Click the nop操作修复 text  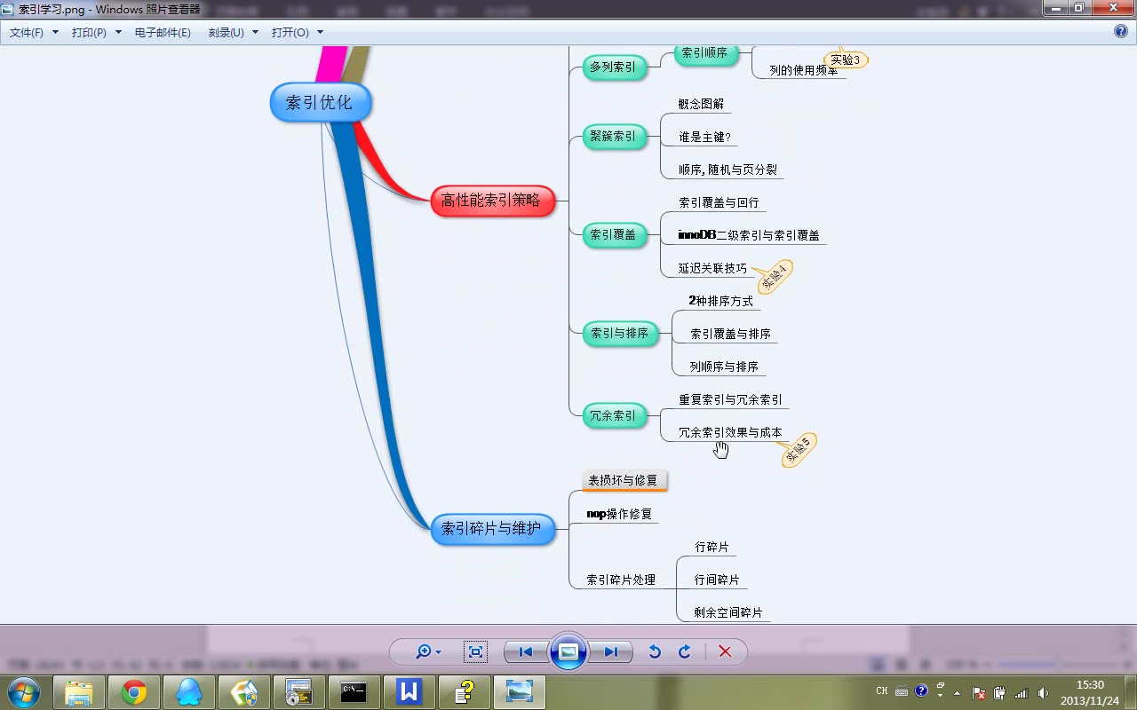(x=619, y=514)
